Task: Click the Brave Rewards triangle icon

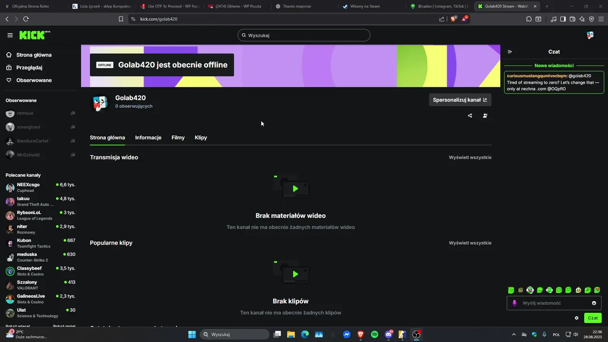Action: point(465,19)
